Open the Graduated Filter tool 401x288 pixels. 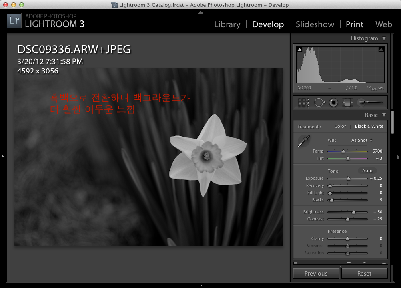coord(347,103)
